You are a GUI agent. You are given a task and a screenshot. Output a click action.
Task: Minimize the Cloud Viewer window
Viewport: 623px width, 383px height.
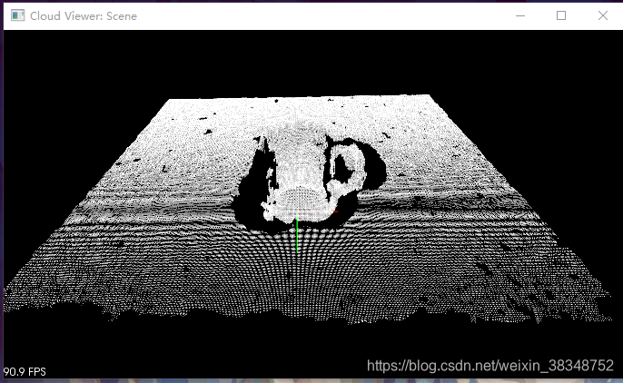click(520, 15)
